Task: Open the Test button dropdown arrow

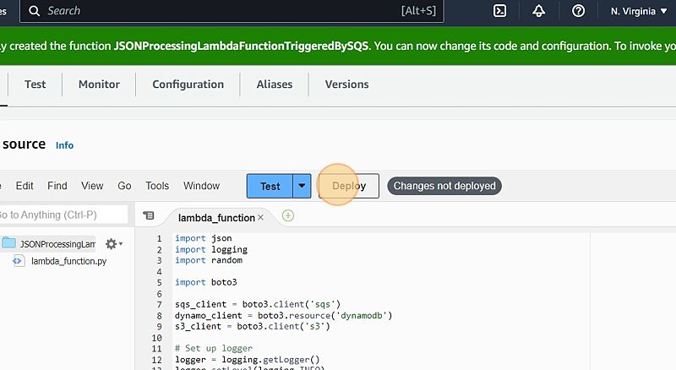Action: [x=302, y=186]
